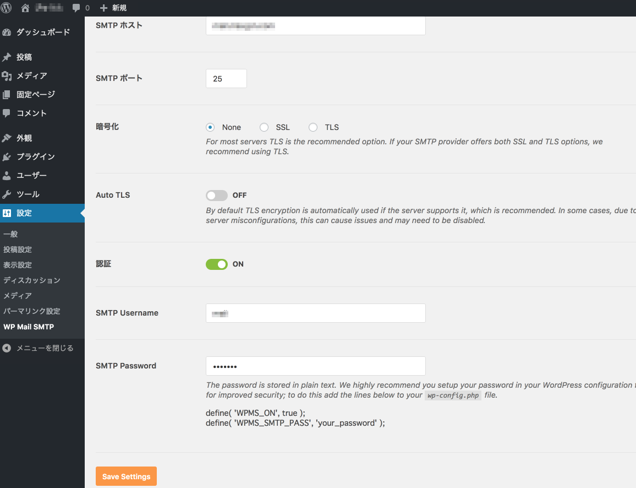Click メニューを閉じる collapse link
The image size is (636, 488).
tap(45, 348)
